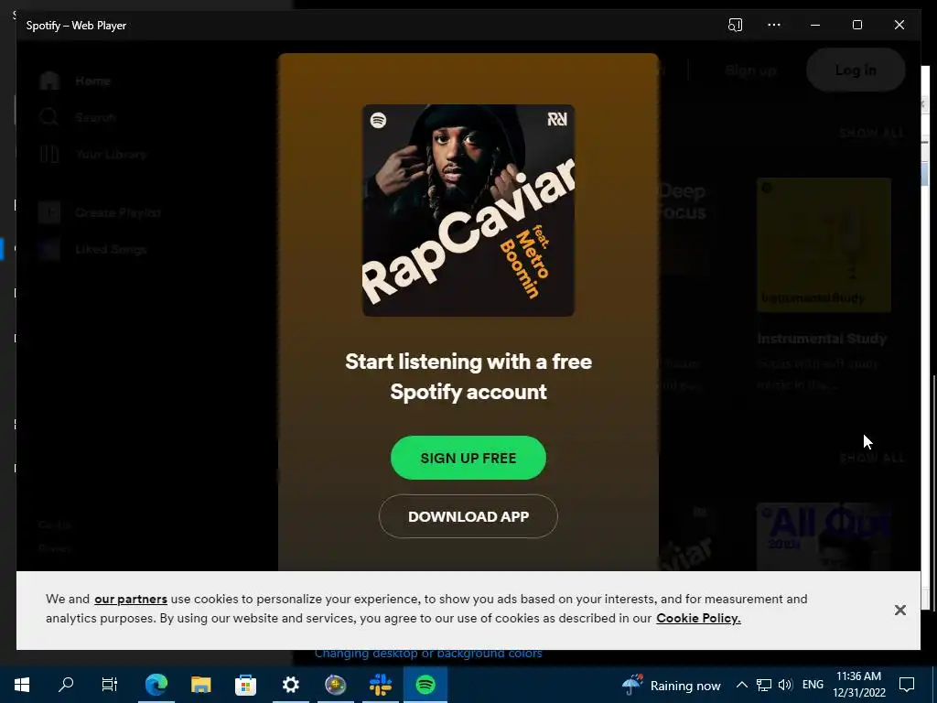
Task: Open the All Out 2010s playlist cover
Action: [824, 536]
